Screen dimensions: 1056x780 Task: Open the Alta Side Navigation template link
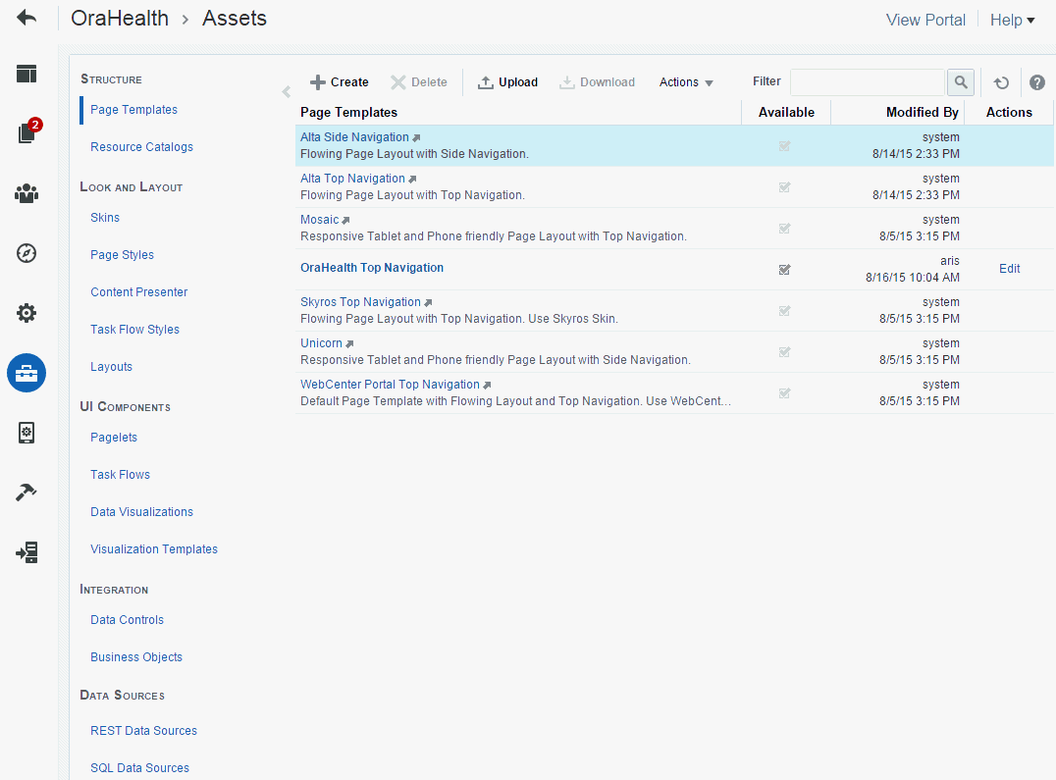(x=354, y=137)
